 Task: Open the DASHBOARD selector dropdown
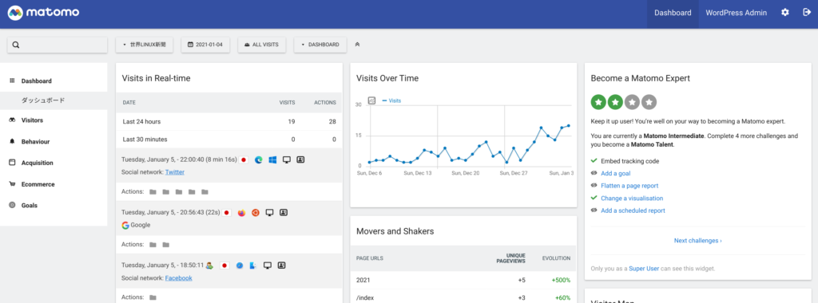click(x=320, y=45)
